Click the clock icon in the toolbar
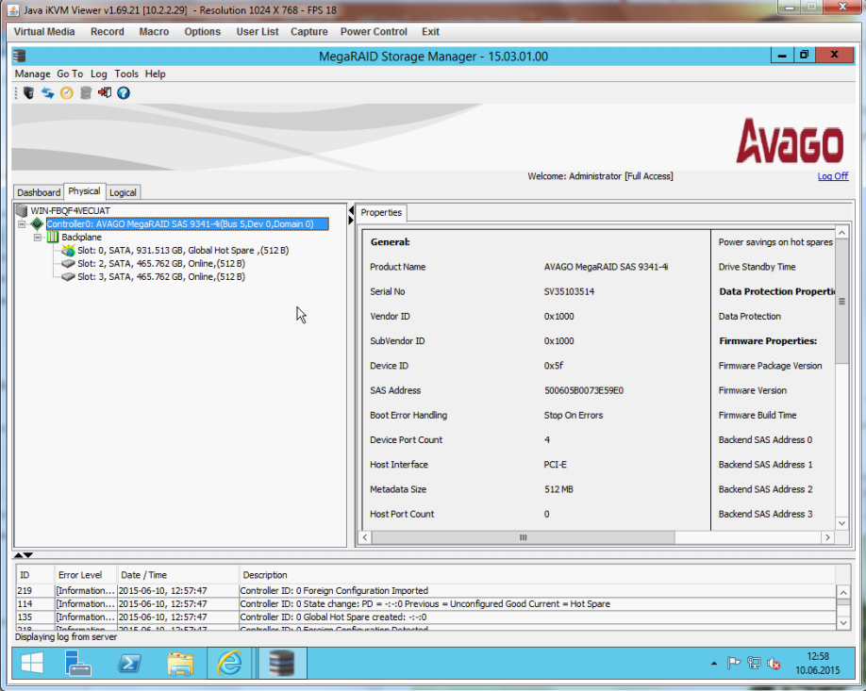Viewport: 866px width, 691px height. click(x=66, y=92)
